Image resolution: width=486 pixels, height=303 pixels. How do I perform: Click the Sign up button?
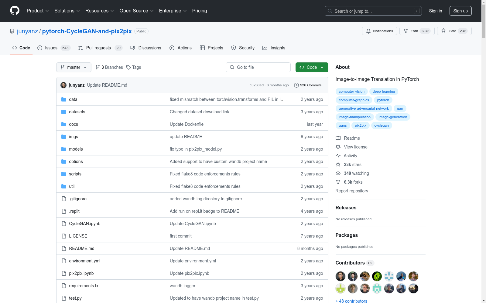click(460, 11)
